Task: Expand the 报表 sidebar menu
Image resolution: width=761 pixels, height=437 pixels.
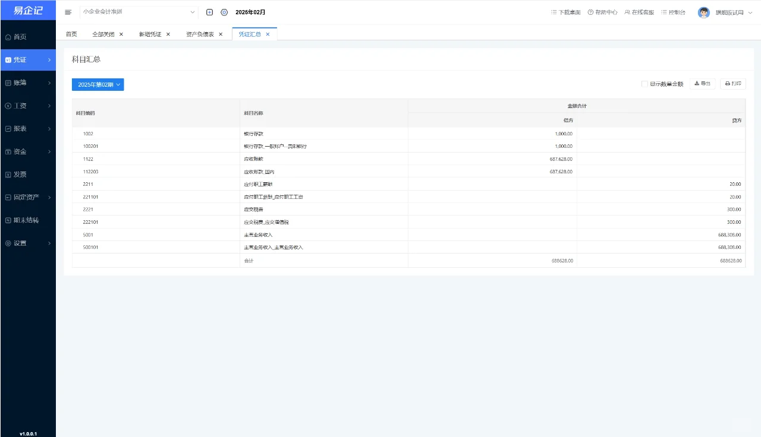Action: tap(28, 129)
